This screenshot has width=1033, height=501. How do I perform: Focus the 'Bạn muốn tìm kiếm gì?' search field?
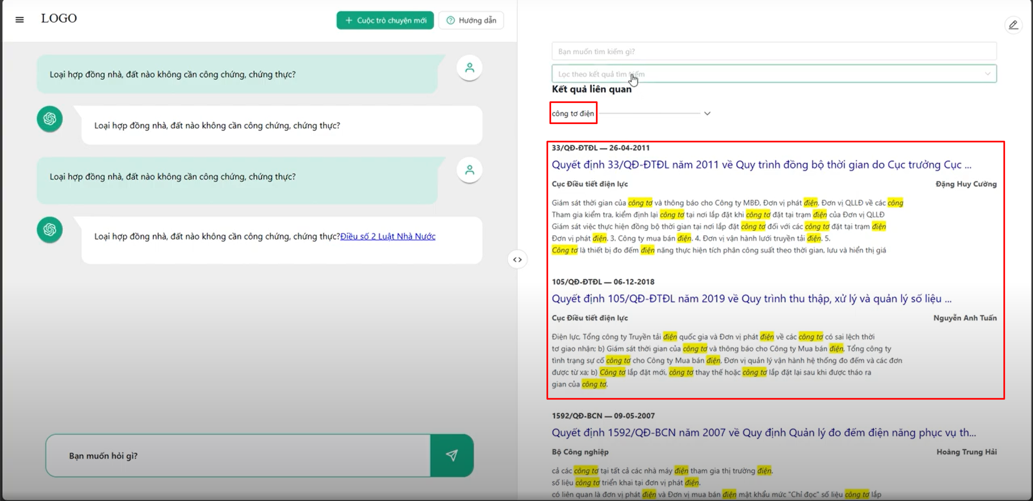point(774,51)
